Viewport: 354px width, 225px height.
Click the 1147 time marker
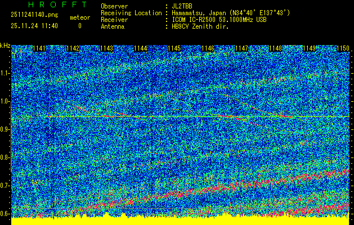(241, 49)
